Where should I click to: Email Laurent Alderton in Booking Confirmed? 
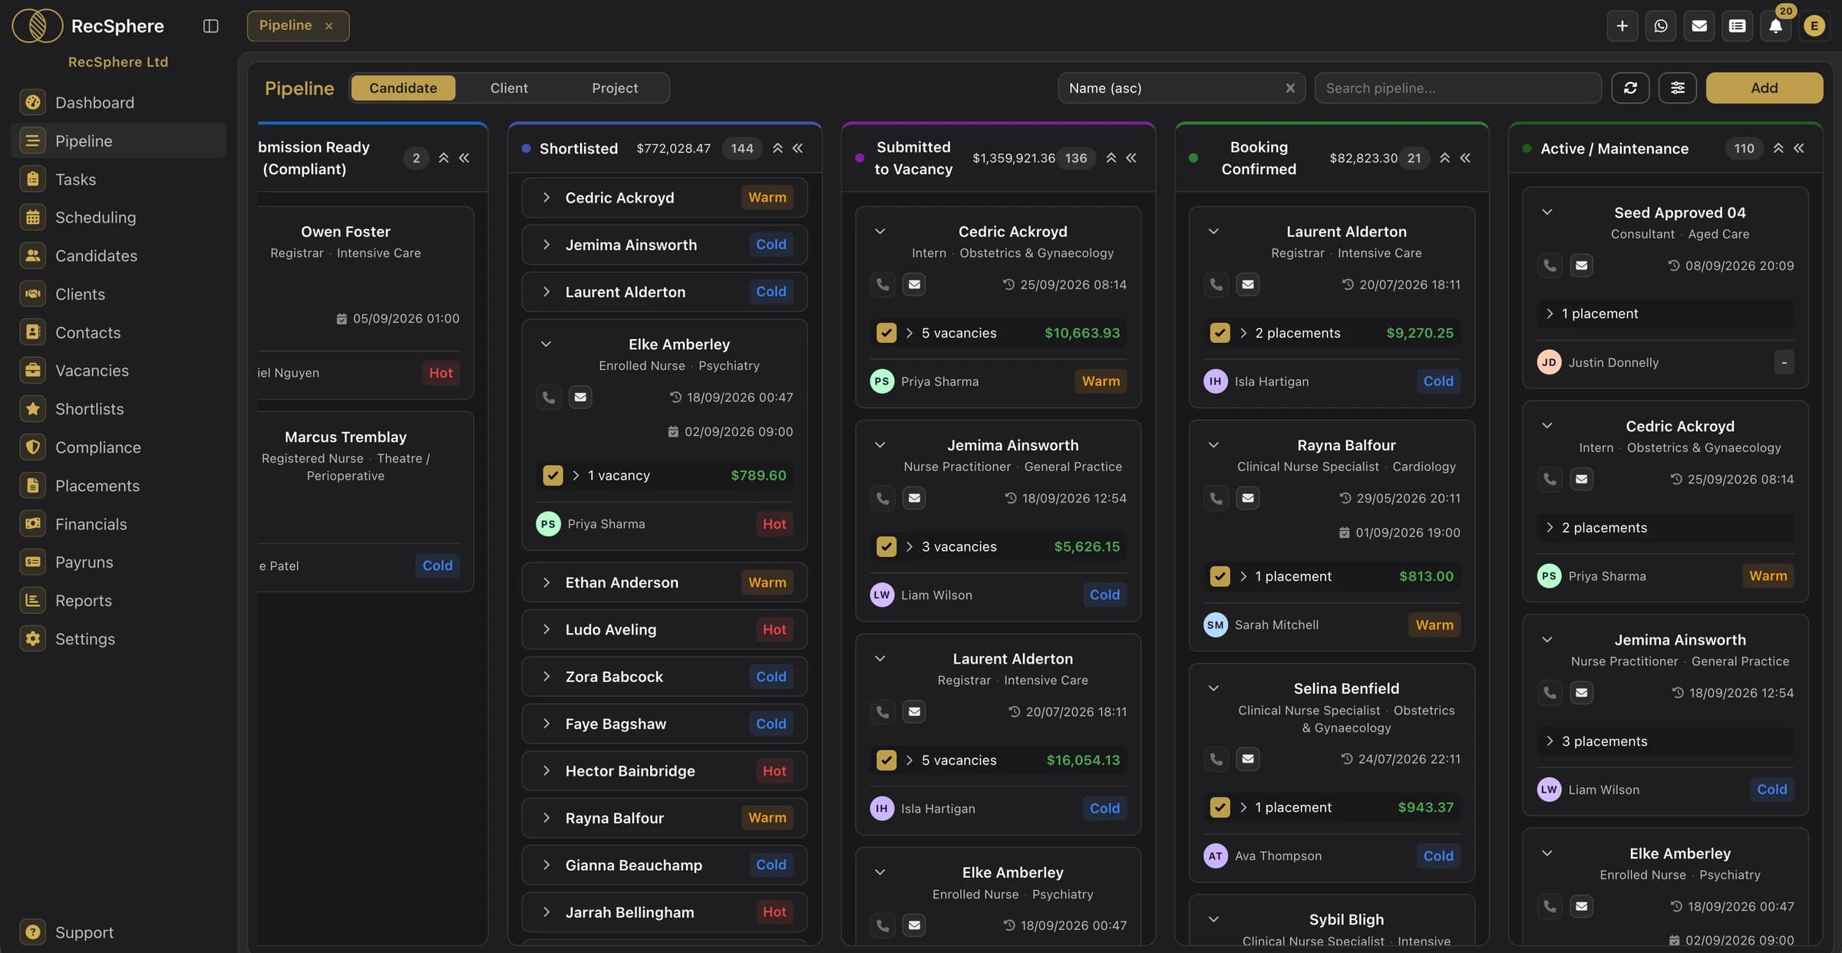click(1248, 284)
